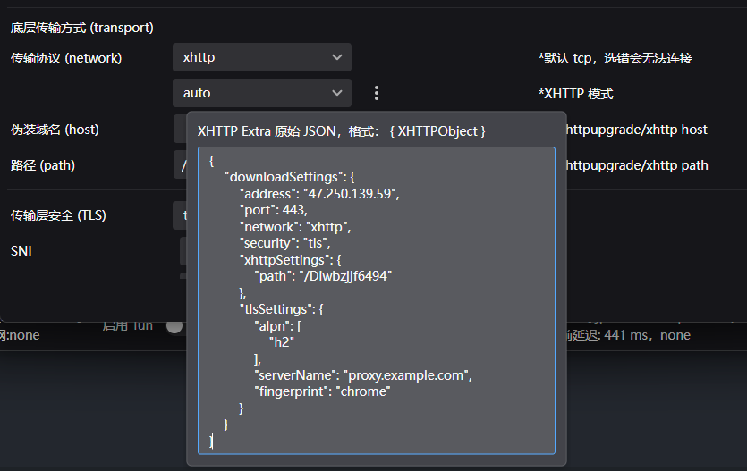
Task: Focus the SNI input field
Action: pos(183,251)
